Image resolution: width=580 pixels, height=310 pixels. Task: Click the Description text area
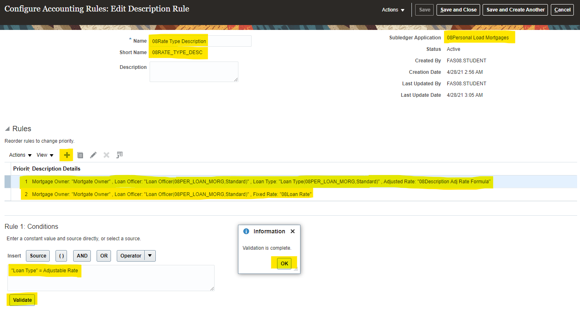[194, 72]
